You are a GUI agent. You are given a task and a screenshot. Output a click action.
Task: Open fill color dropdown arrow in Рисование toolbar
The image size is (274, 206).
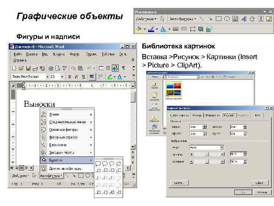(x=145, y=29)
